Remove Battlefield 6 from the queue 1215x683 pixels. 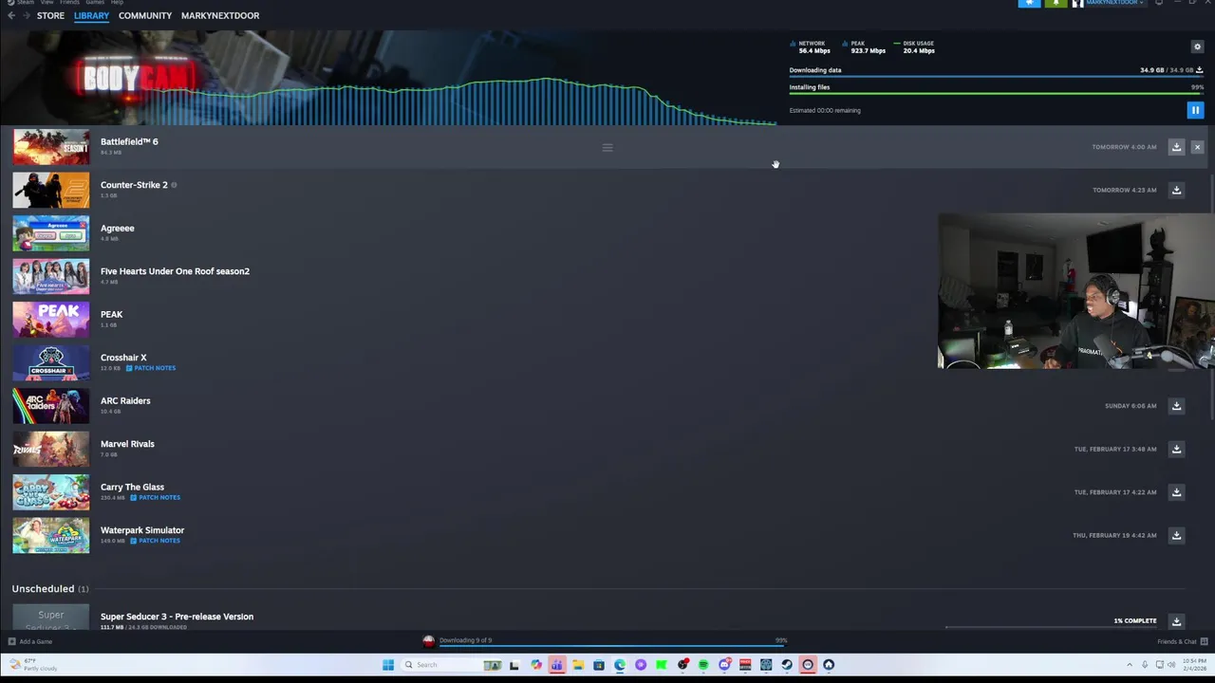coord(1197,147)
